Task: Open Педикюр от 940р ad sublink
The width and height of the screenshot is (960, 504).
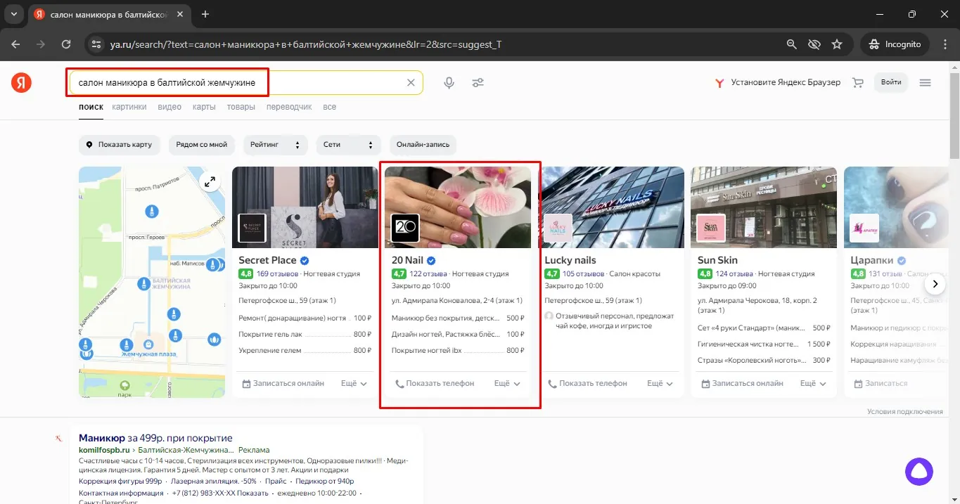Action: click(324, 482)
